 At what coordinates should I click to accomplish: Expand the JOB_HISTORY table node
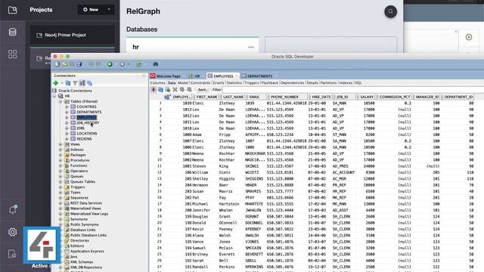tap(67, 122)
